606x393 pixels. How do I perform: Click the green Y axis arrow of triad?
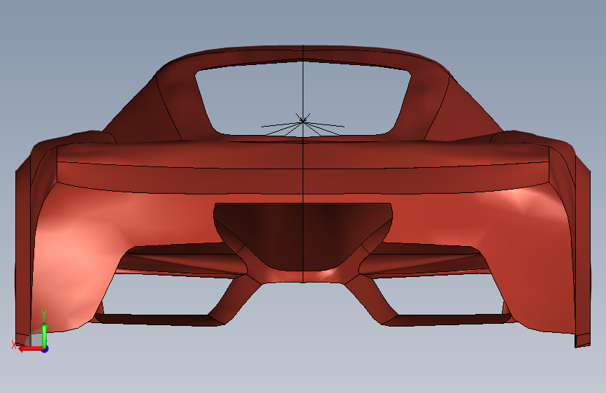click(45, 334)
